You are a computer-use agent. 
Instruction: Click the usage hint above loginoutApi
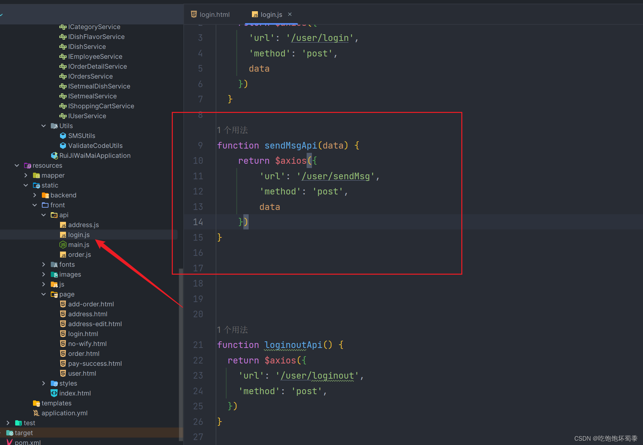pos(232,329)
